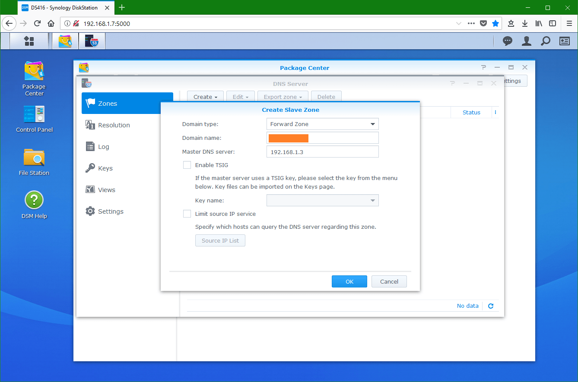Click the bookmark star in address bar

[495, 23]
